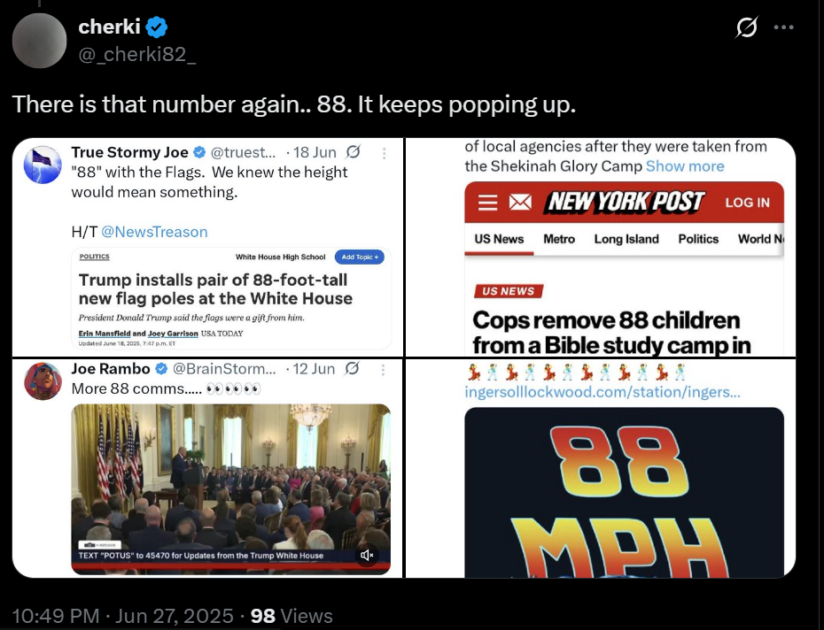Open the @_cherki82_ handle link
The image size is (824, 630).
137,54
